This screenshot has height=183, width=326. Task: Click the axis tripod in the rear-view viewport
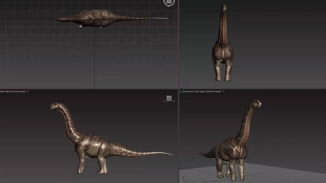click(x=184, y=82)
